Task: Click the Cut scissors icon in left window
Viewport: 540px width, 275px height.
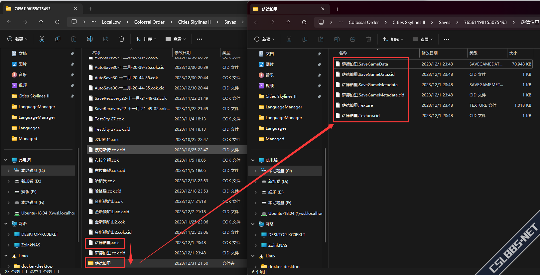Action: (42, 39)
